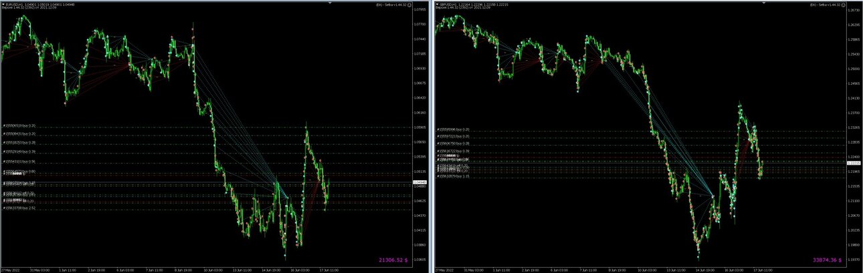Select order #155595996 buy 0.20 on GBPUSD
863x273 pixels.
454,129
